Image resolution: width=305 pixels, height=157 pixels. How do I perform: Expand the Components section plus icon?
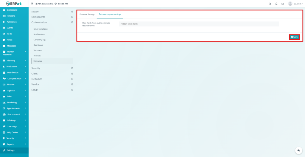72,17
